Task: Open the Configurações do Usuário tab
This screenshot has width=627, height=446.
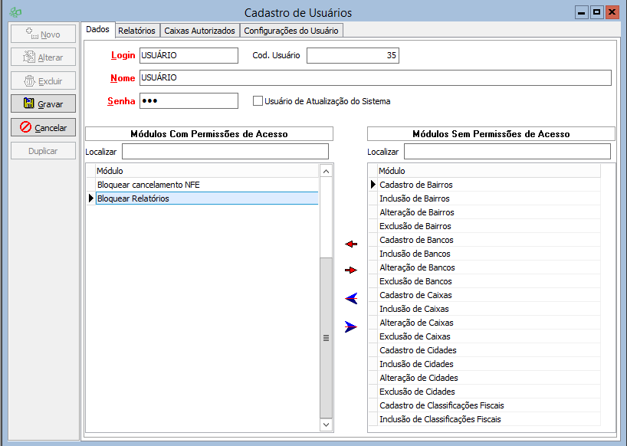Action: click(291, 31)
